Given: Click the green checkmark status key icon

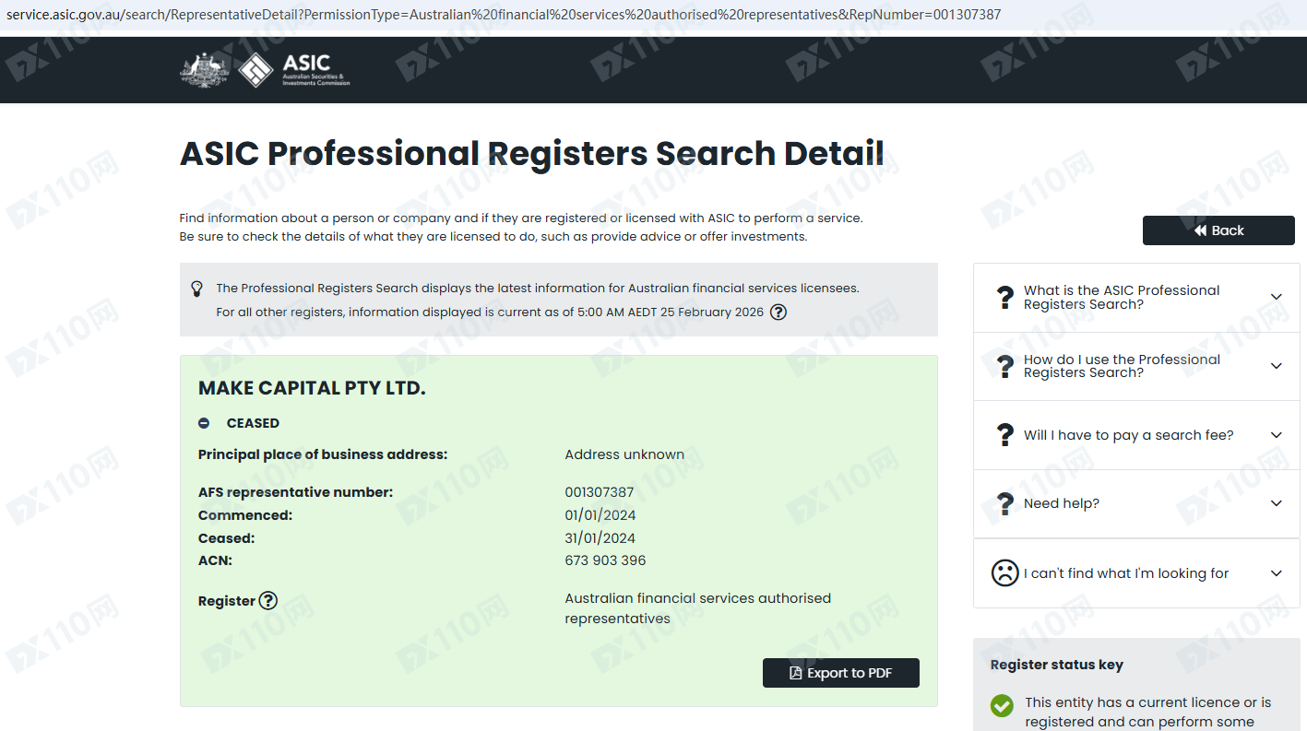Looking at the screenshot, I should (x=1002, y=705).
